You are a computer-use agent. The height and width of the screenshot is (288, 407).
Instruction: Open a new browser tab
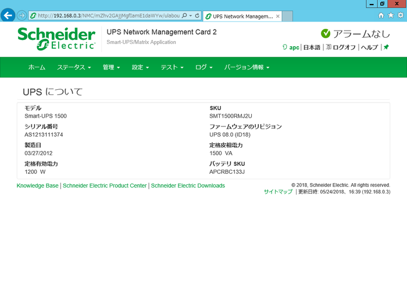coord(287,16)
